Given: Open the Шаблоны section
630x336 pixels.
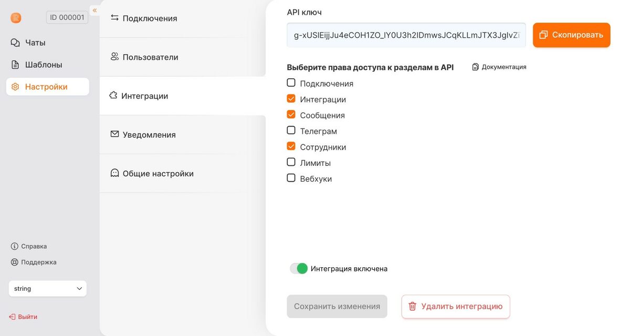Looking at the screenshot, I should pos(48,65).
